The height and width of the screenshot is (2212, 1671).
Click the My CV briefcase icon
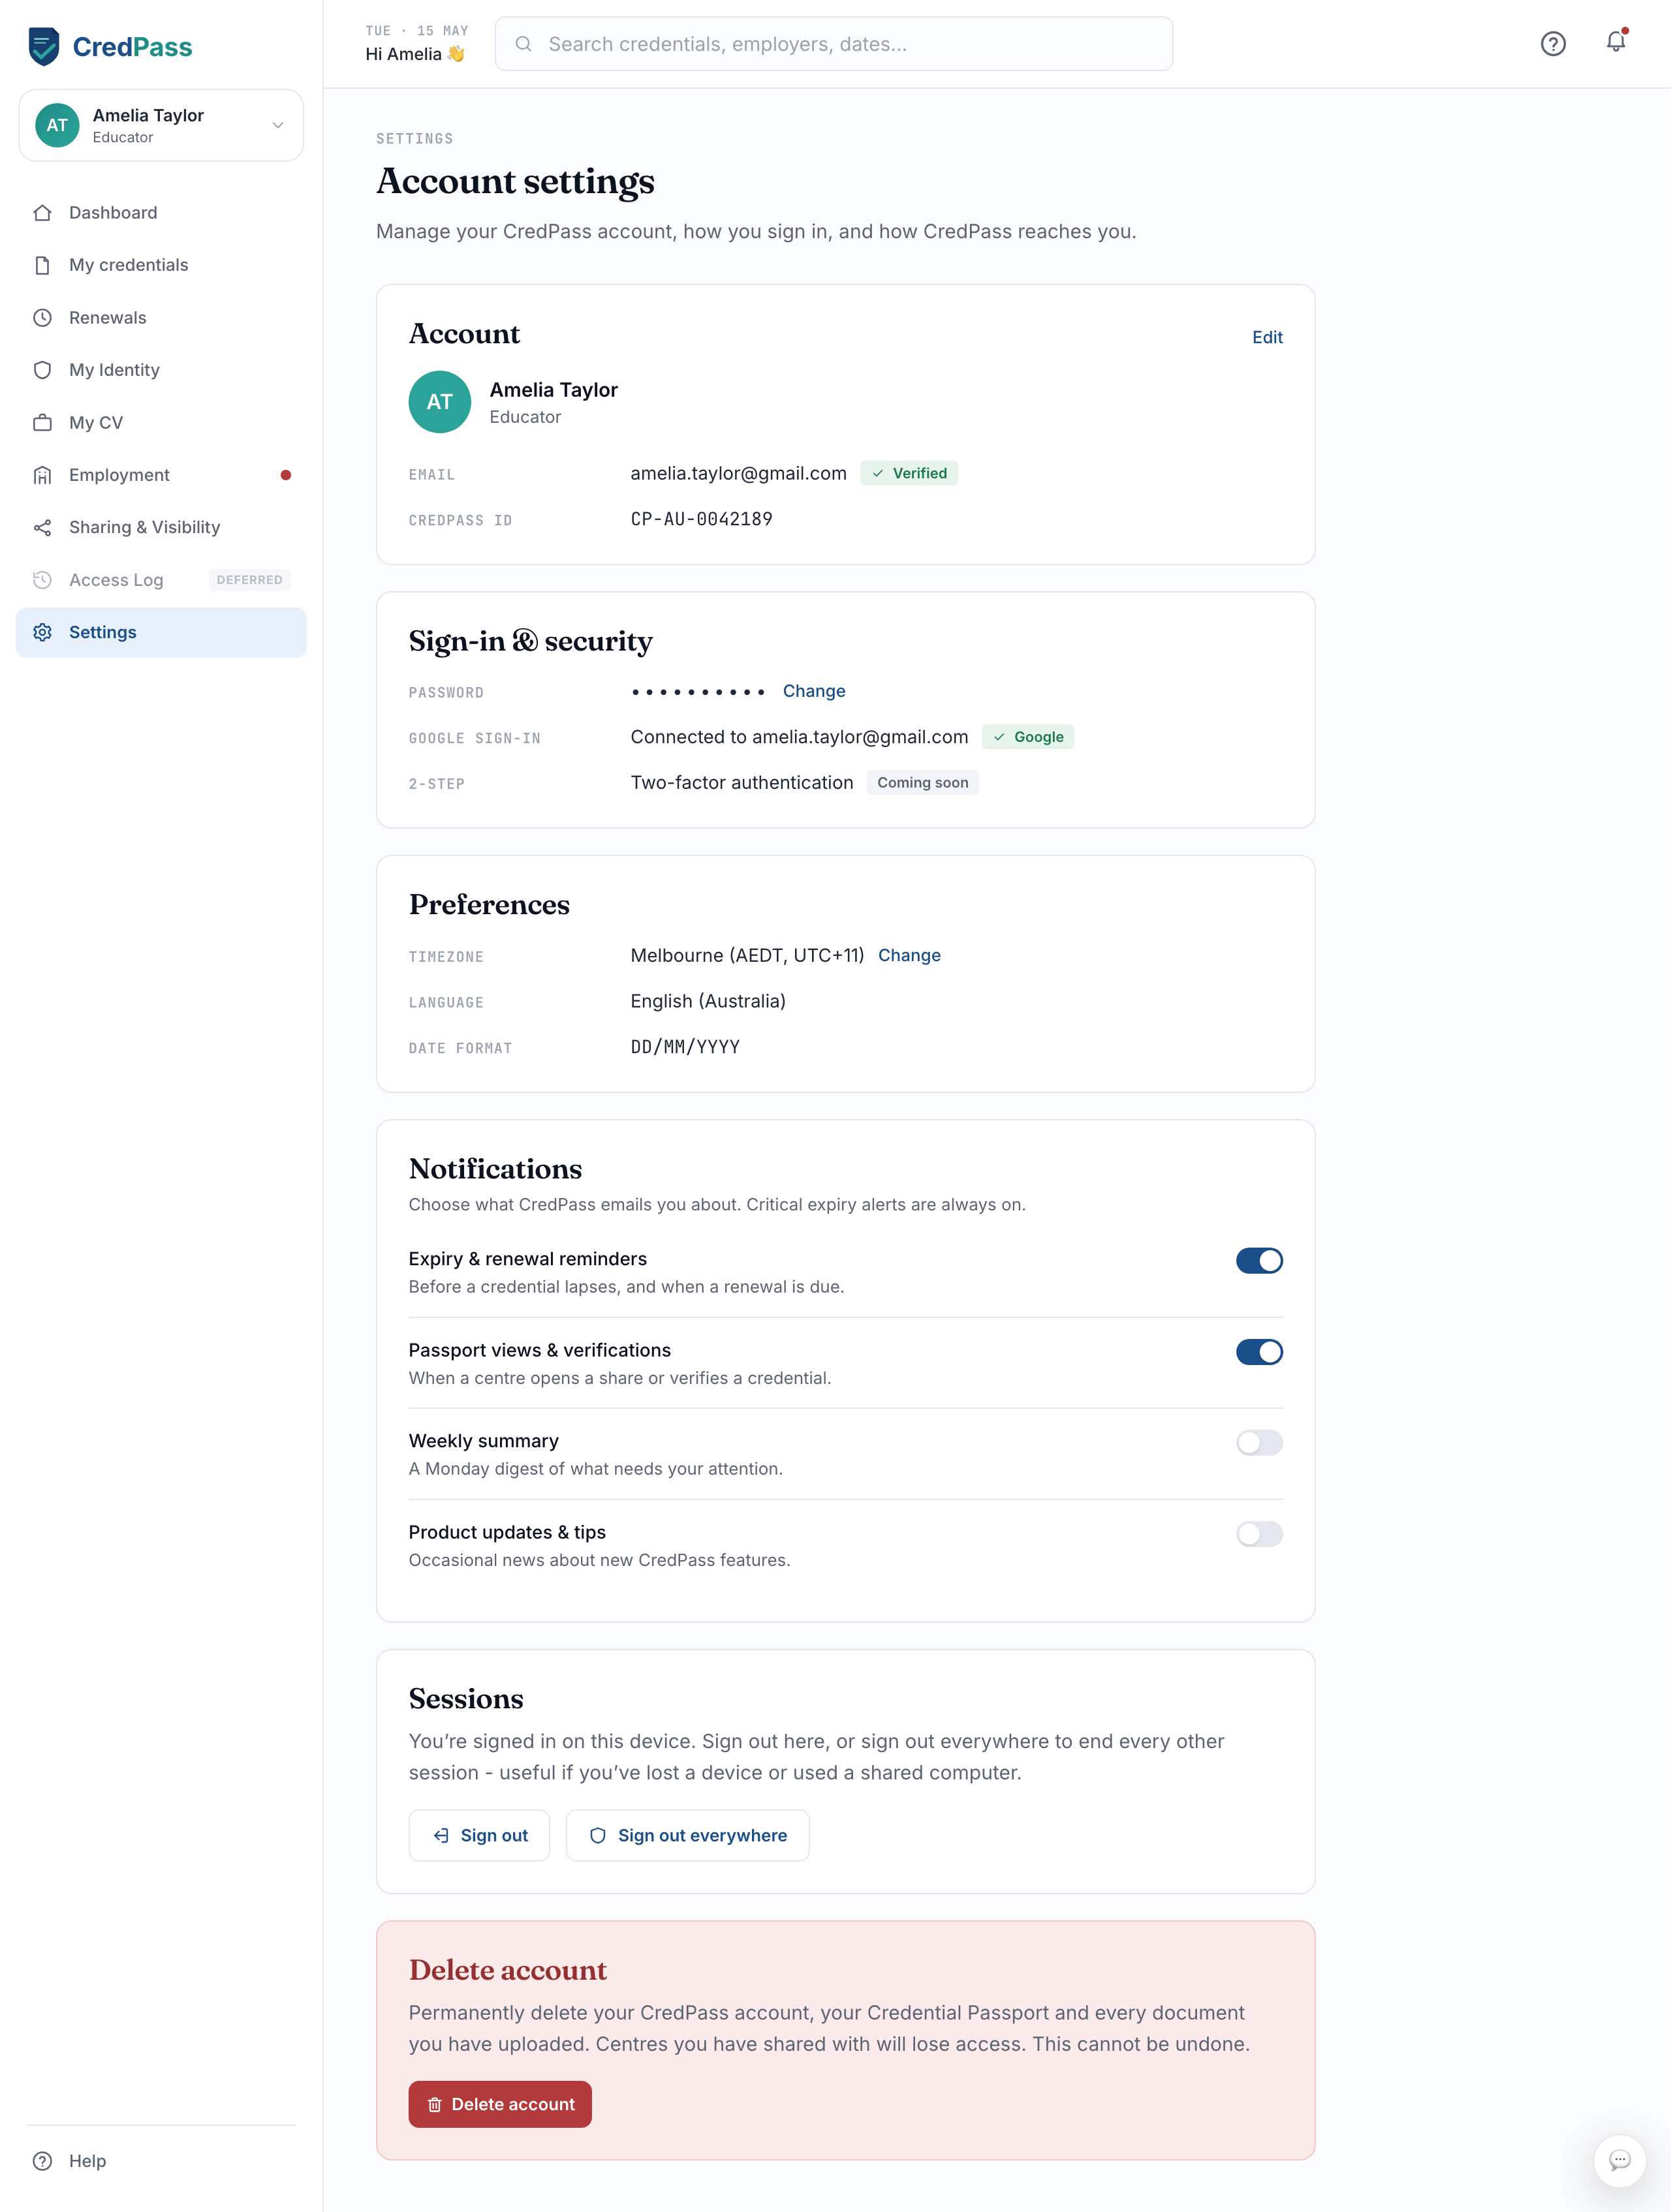42,423
